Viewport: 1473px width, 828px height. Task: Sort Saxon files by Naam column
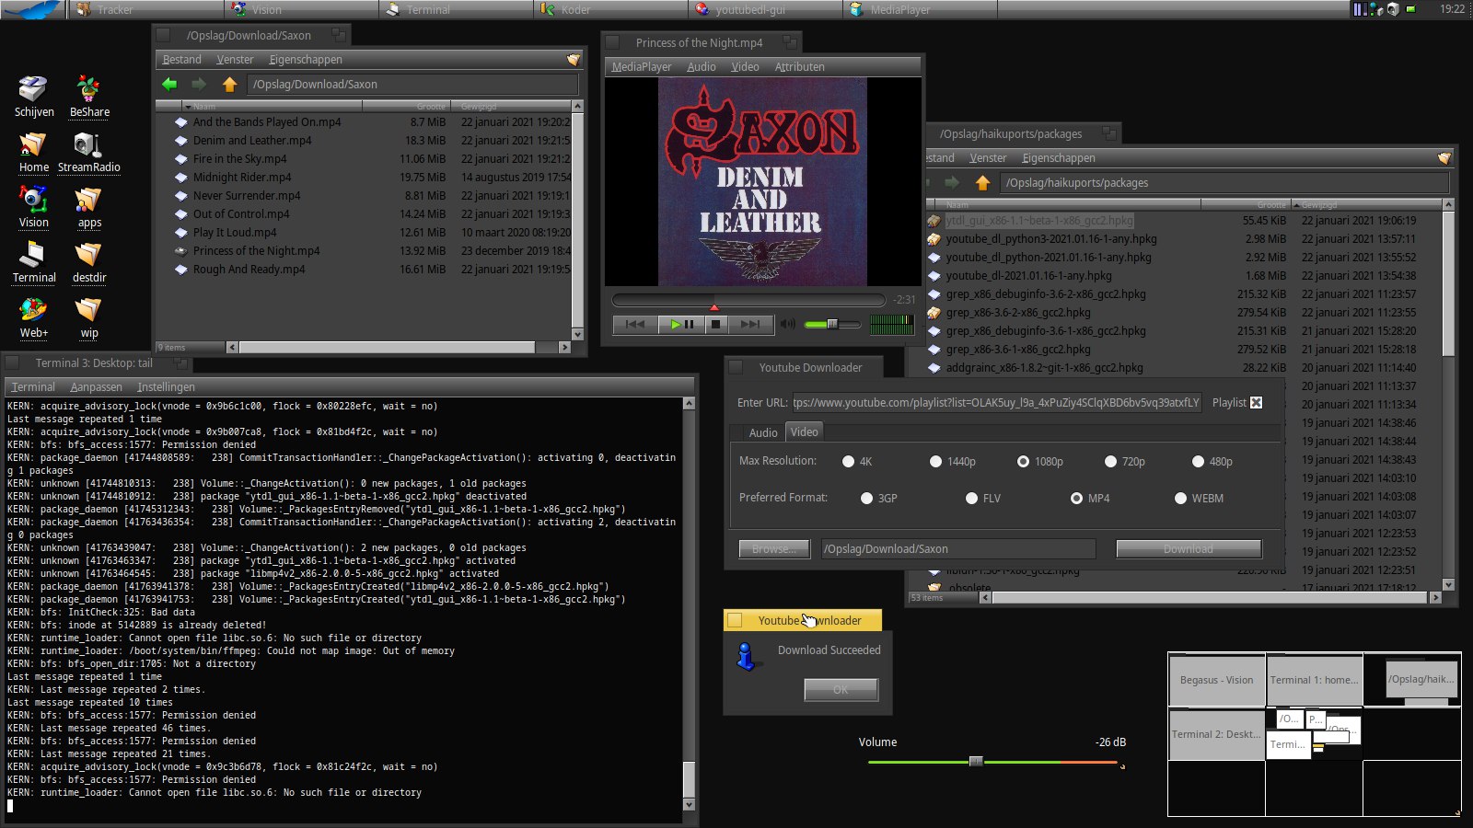272,107
